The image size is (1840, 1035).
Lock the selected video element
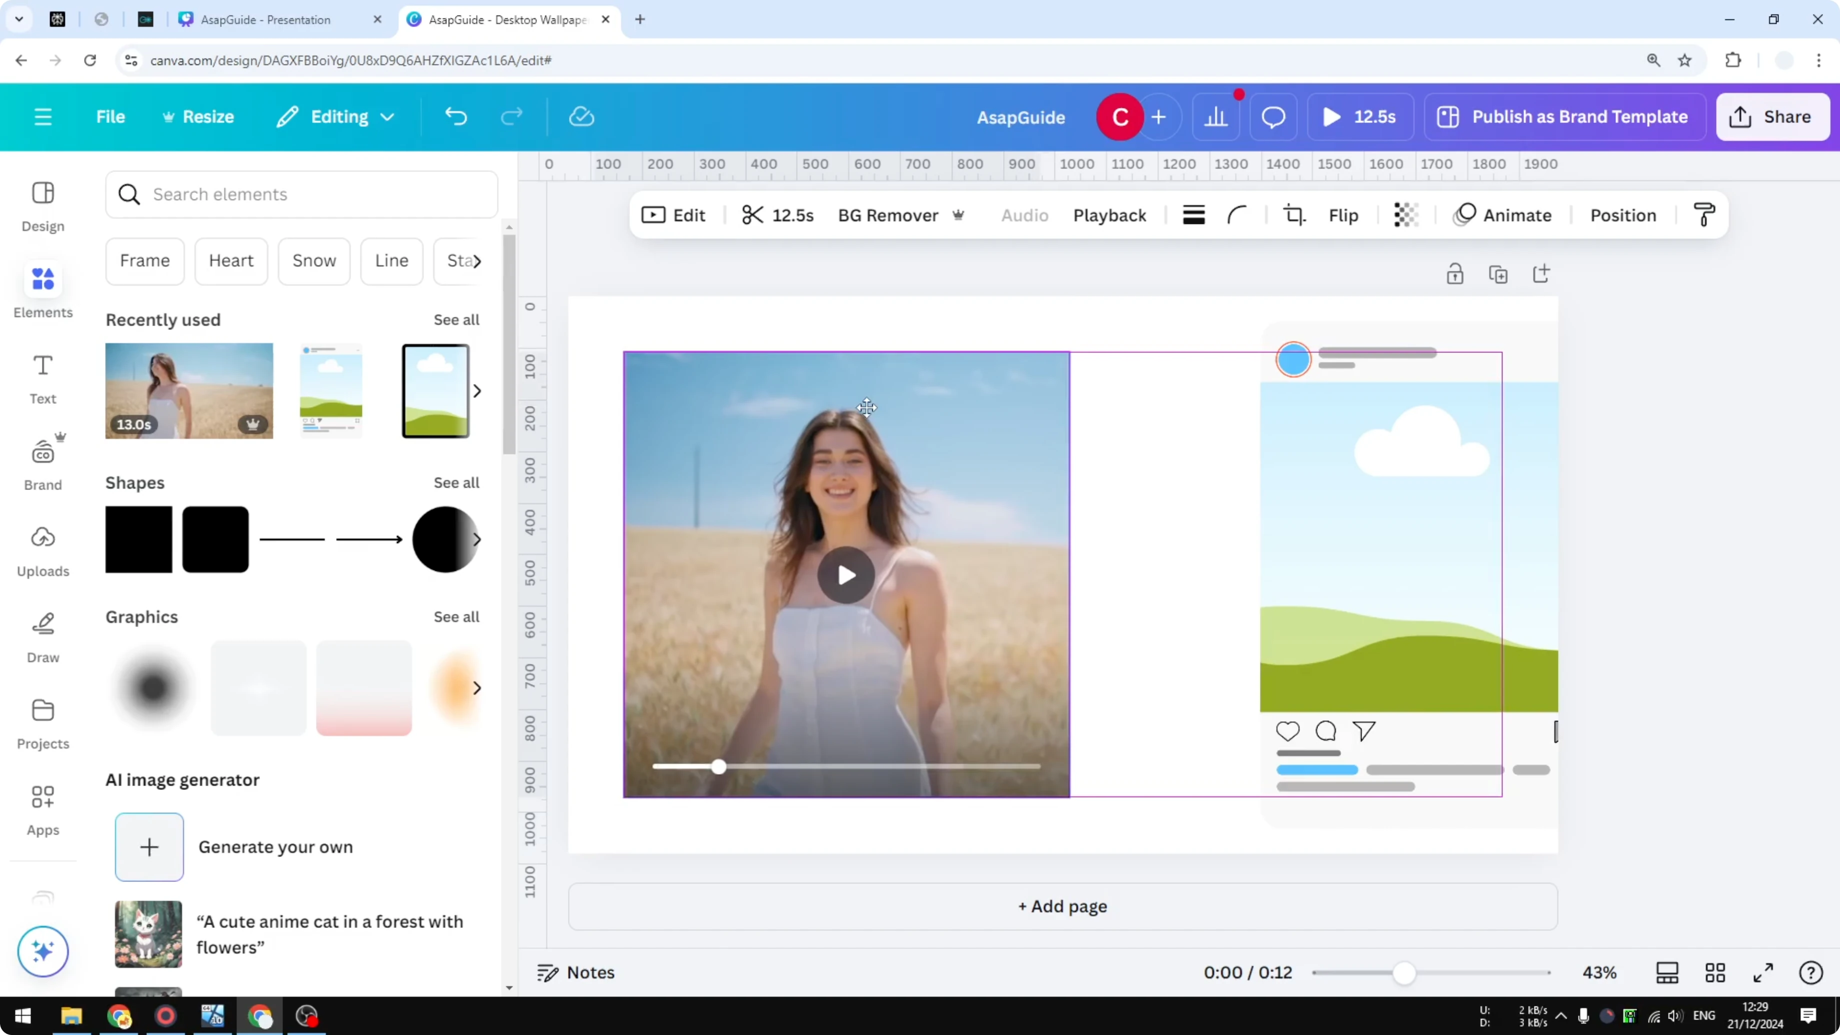coord(1455,273)
